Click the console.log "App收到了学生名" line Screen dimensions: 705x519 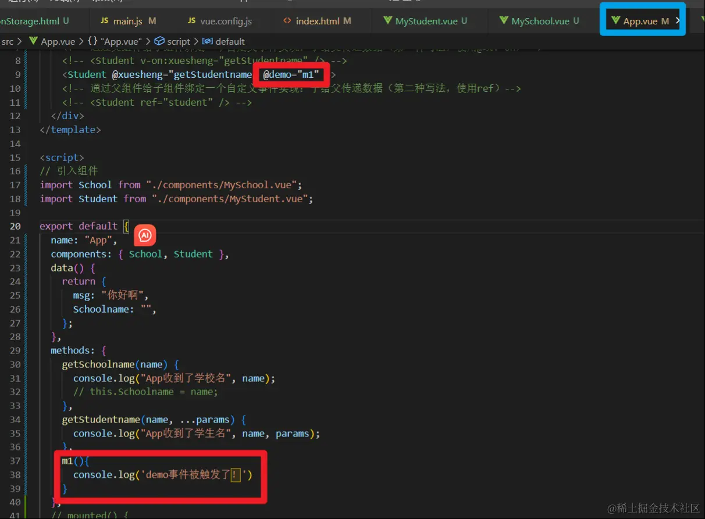click(x=197, y=434)
